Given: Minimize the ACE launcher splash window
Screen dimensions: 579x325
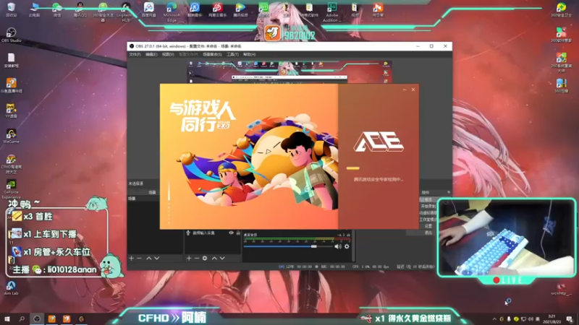Looking at the screenshot, I should [405, 90].
